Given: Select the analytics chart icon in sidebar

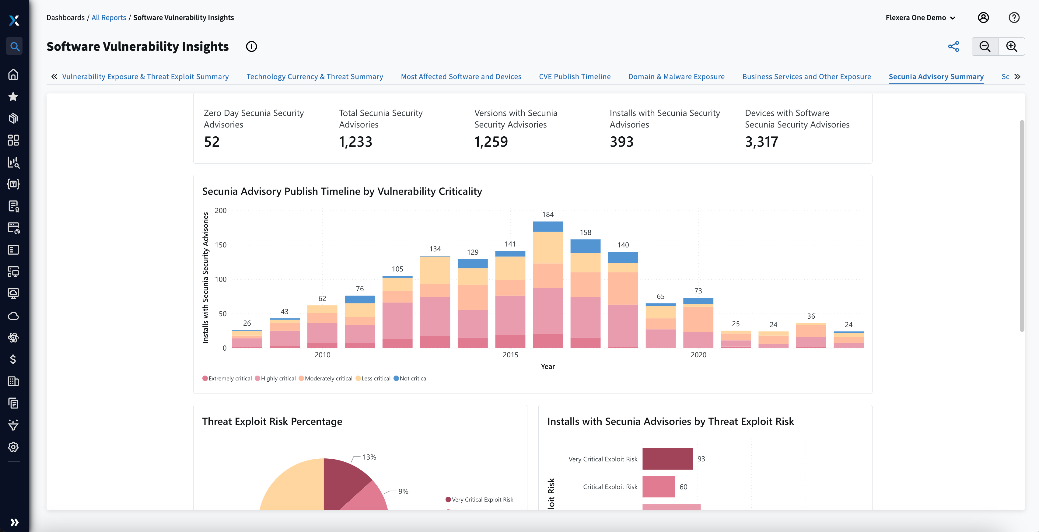Looking at the screenshot, I should click(14, 163).
